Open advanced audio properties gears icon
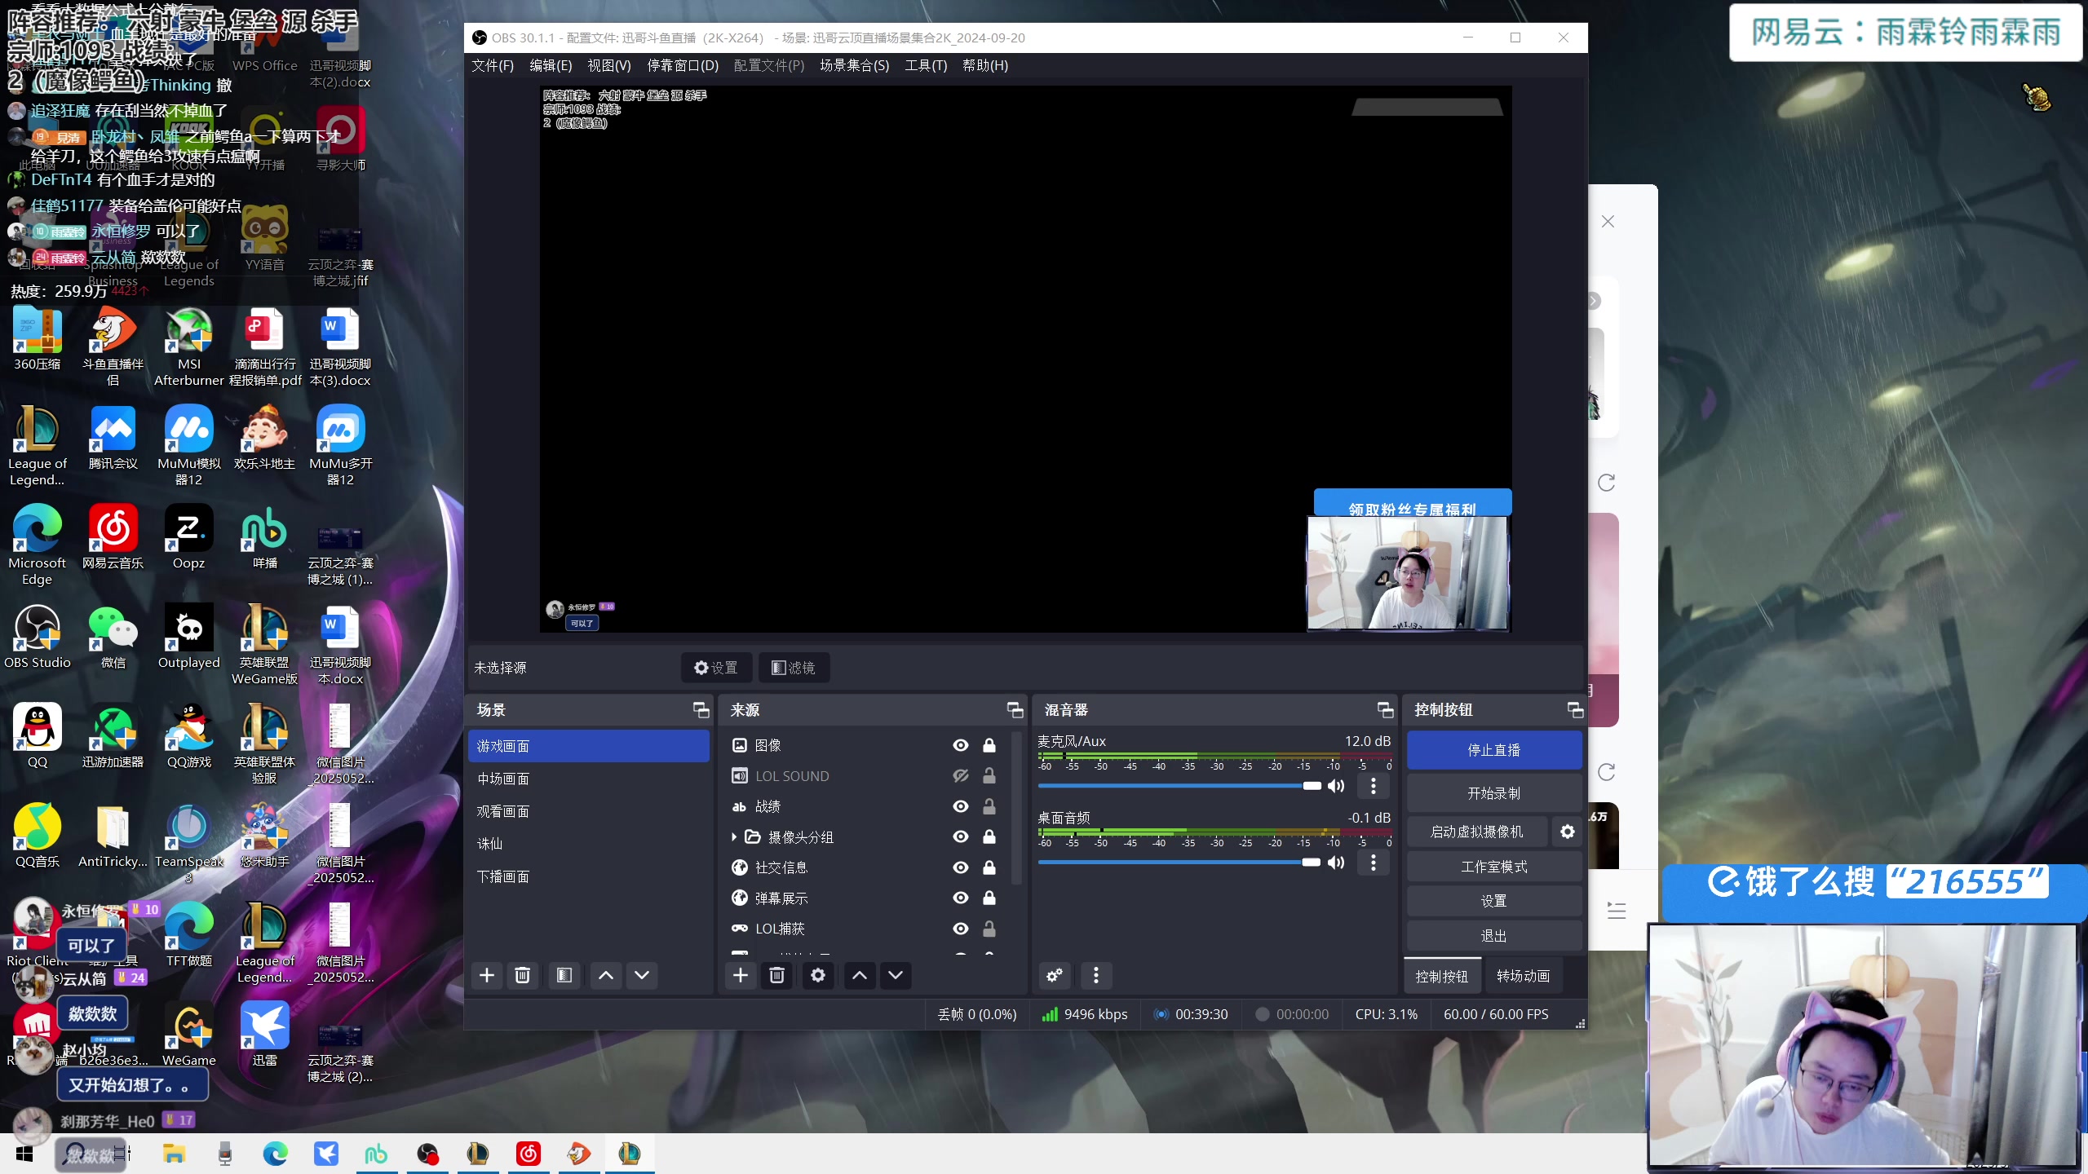Screen dimensions: 2088x1174 [x=1055, y=975]
